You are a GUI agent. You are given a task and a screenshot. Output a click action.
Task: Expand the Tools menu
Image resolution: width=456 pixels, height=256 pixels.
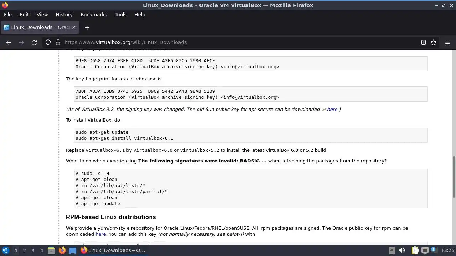point(120,15)
